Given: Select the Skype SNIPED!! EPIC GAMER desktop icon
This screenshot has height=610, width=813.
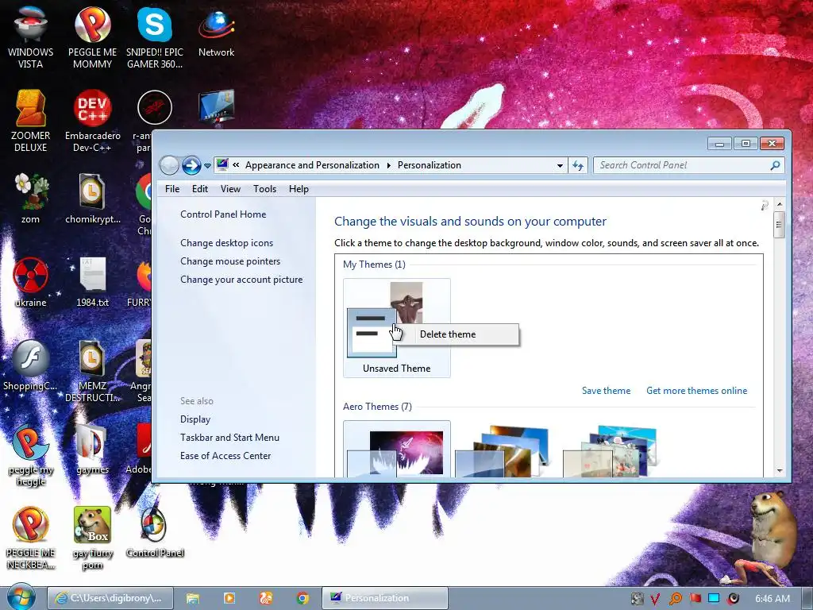Looking at the screenshot, I should click(155, 37).
